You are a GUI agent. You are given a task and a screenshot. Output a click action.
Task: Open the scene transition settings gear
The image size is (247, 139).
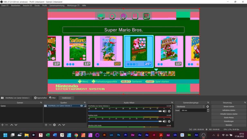click(x=208, y=107)
